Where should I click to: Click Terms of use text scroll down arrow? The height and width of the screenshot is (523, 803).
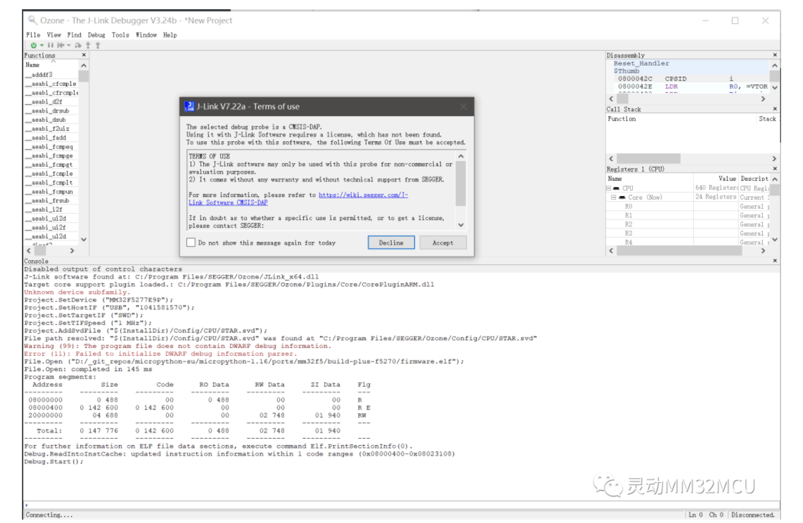(460, 225)
